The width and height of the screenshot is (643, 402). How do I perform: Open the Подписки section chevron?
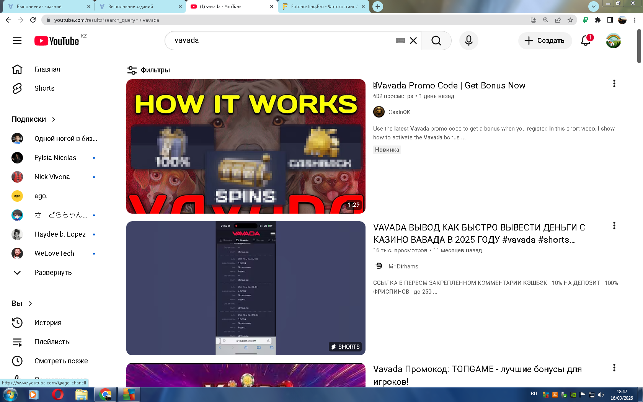[54, 119]
